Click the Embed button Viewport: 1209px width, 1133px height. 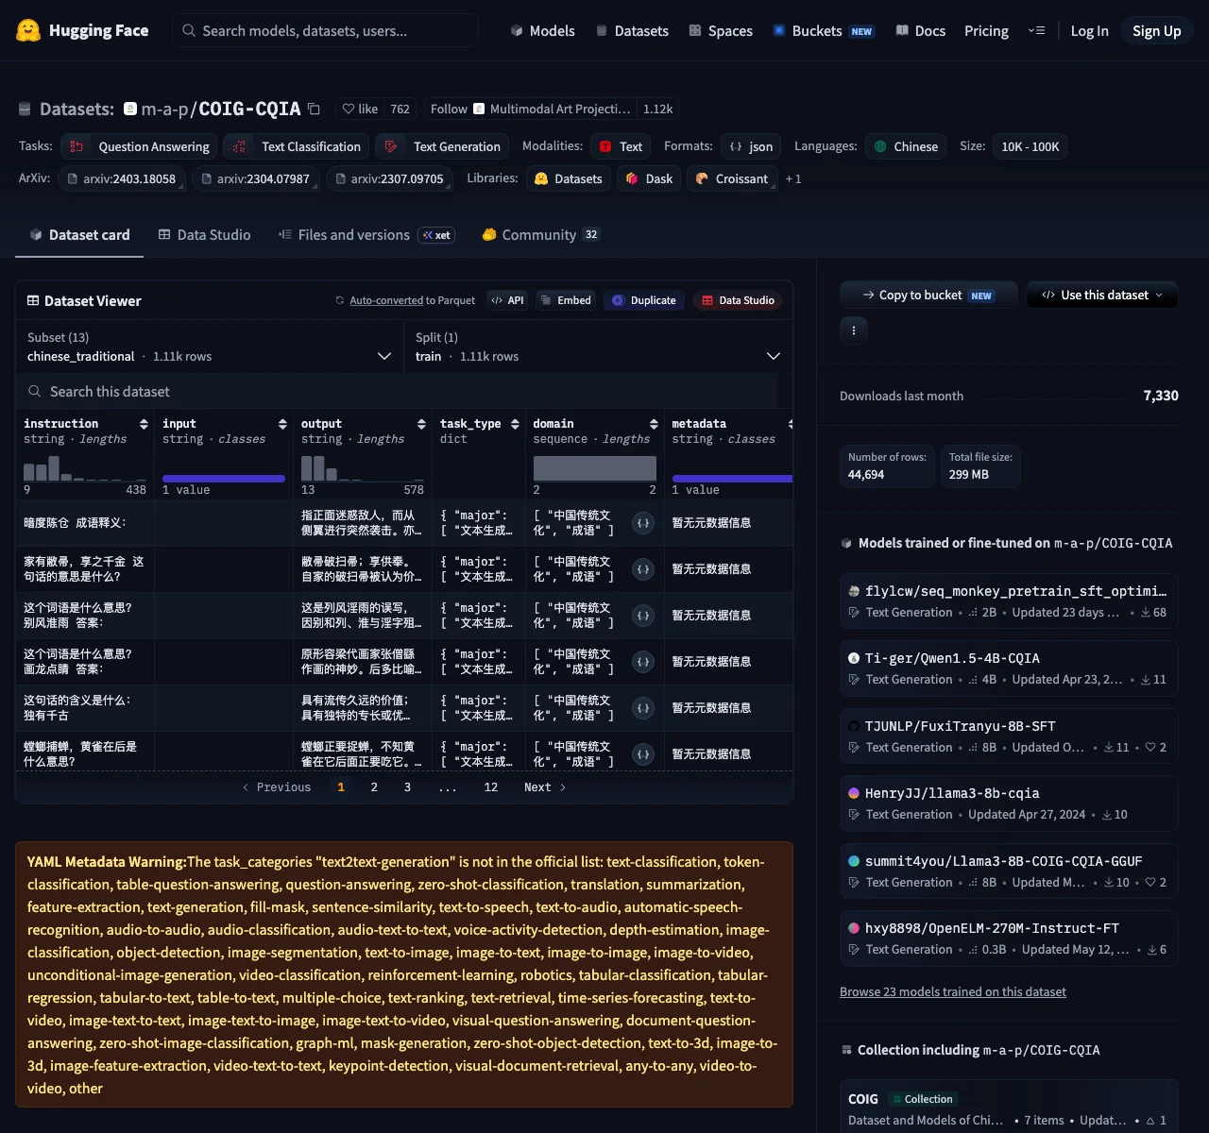click(x=565, y=300)
